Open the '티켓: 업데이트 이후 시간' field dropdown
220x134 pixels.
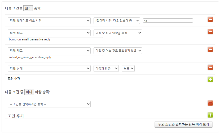[x=49, y=21]
